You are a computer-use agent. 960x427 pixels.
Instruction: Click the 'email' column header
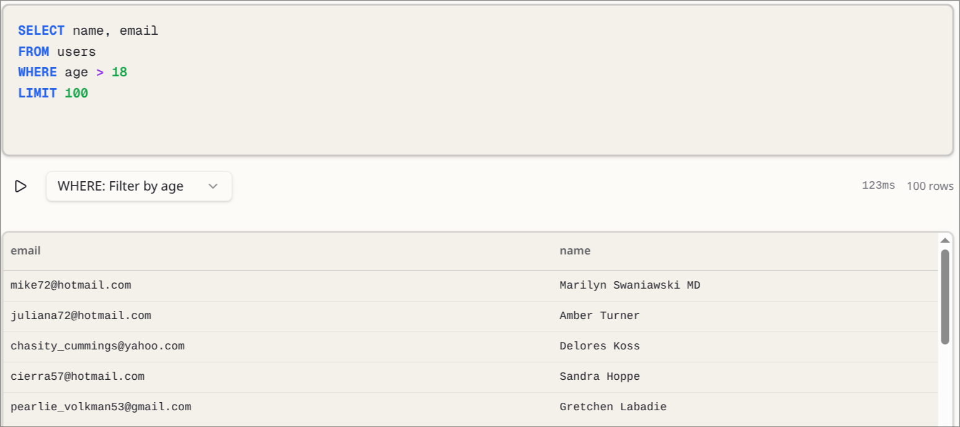[25, 251]
